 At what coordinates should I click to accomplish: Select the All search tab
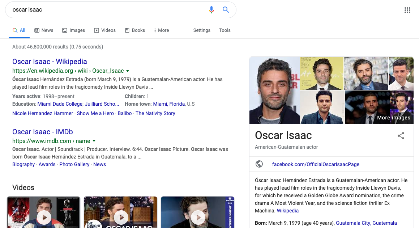pos(19,30)
